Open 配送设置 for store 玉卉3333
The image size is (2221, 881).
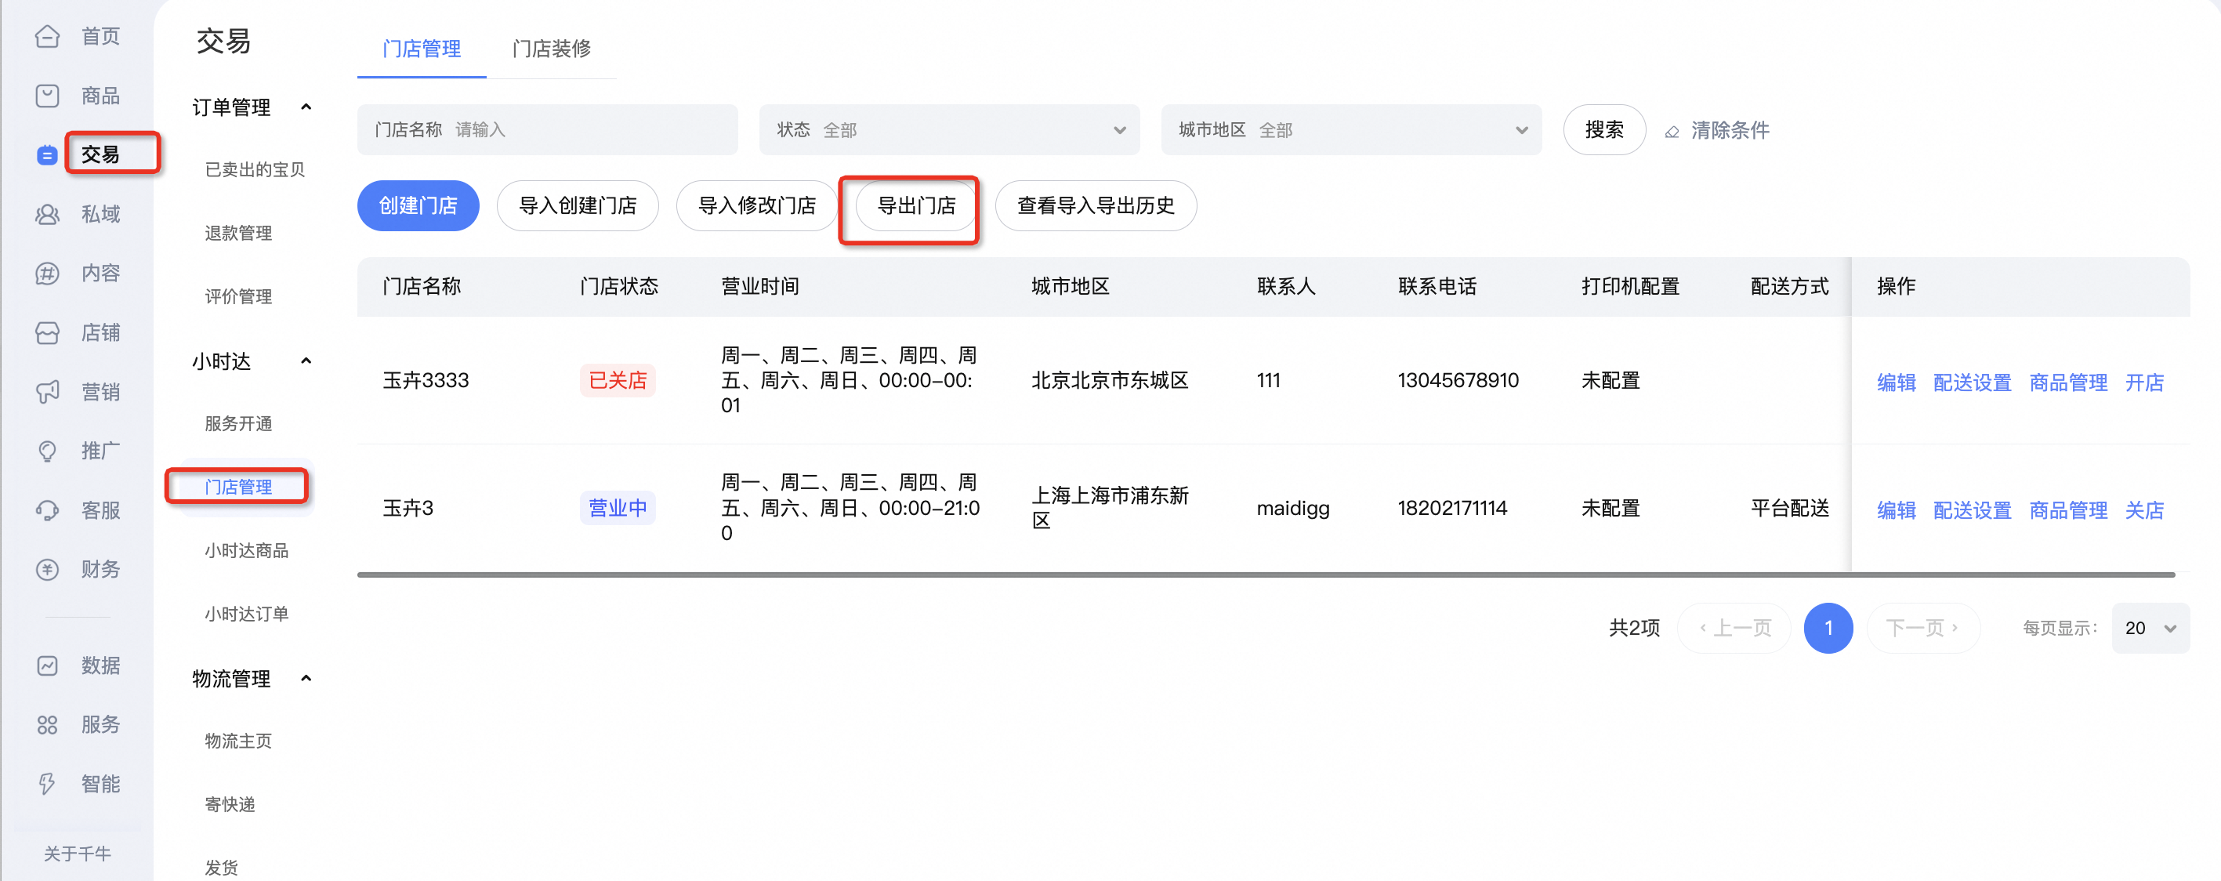tap(1972, 382)
